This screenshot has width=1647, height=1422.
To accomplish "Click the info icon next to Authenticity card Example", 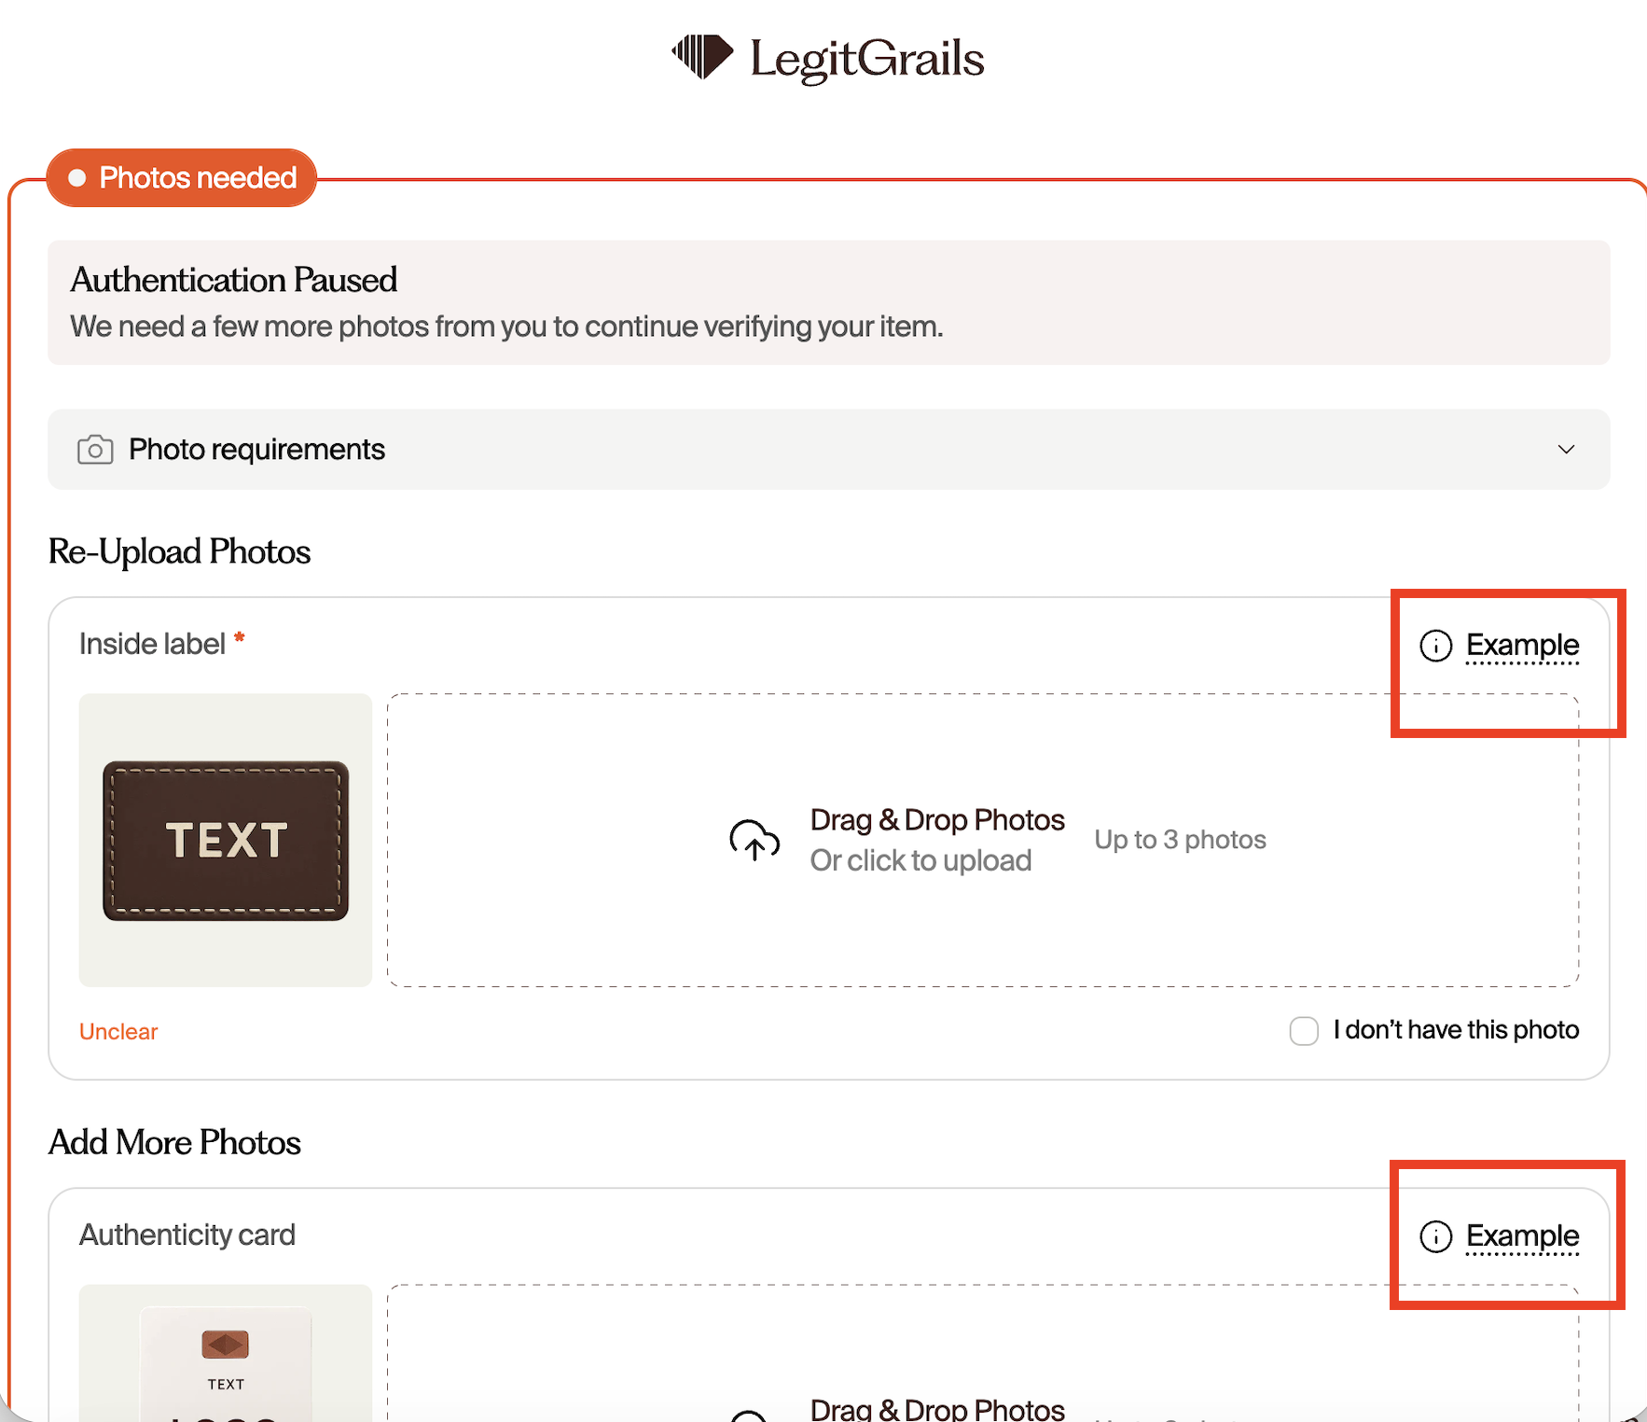I will point(1436,1236).
